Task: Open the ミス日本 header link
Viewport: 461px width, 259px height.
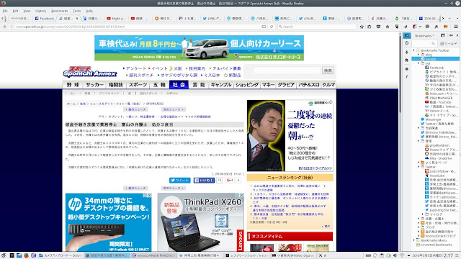Action: coord(212,75)
